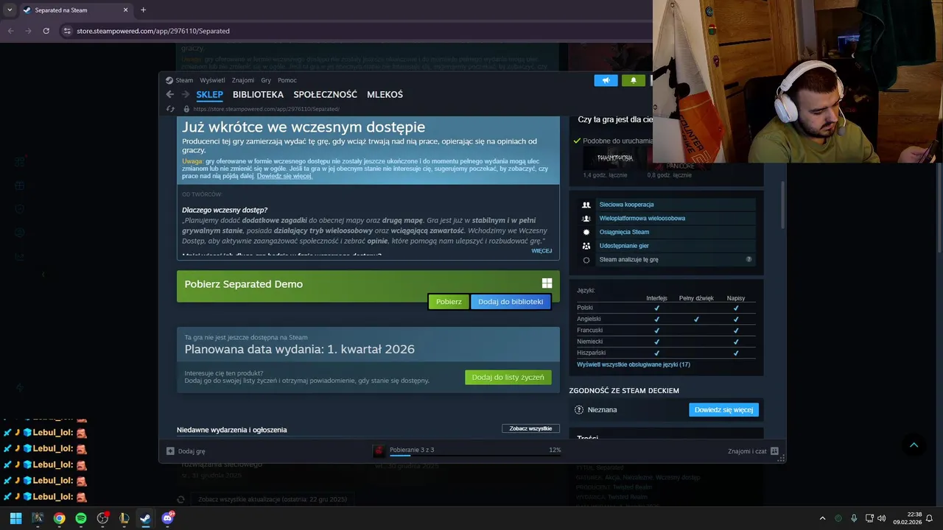Click the Sieciowa kooperacja icon
The height and width of the screenshot is (530, 943).
point(586,205)
